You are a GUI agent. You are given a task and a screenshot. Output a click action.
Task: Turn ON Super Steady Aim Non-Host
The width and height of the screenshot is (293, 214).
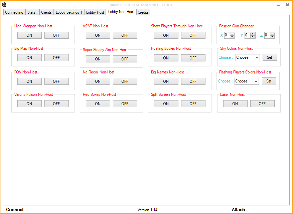[98, 59]
